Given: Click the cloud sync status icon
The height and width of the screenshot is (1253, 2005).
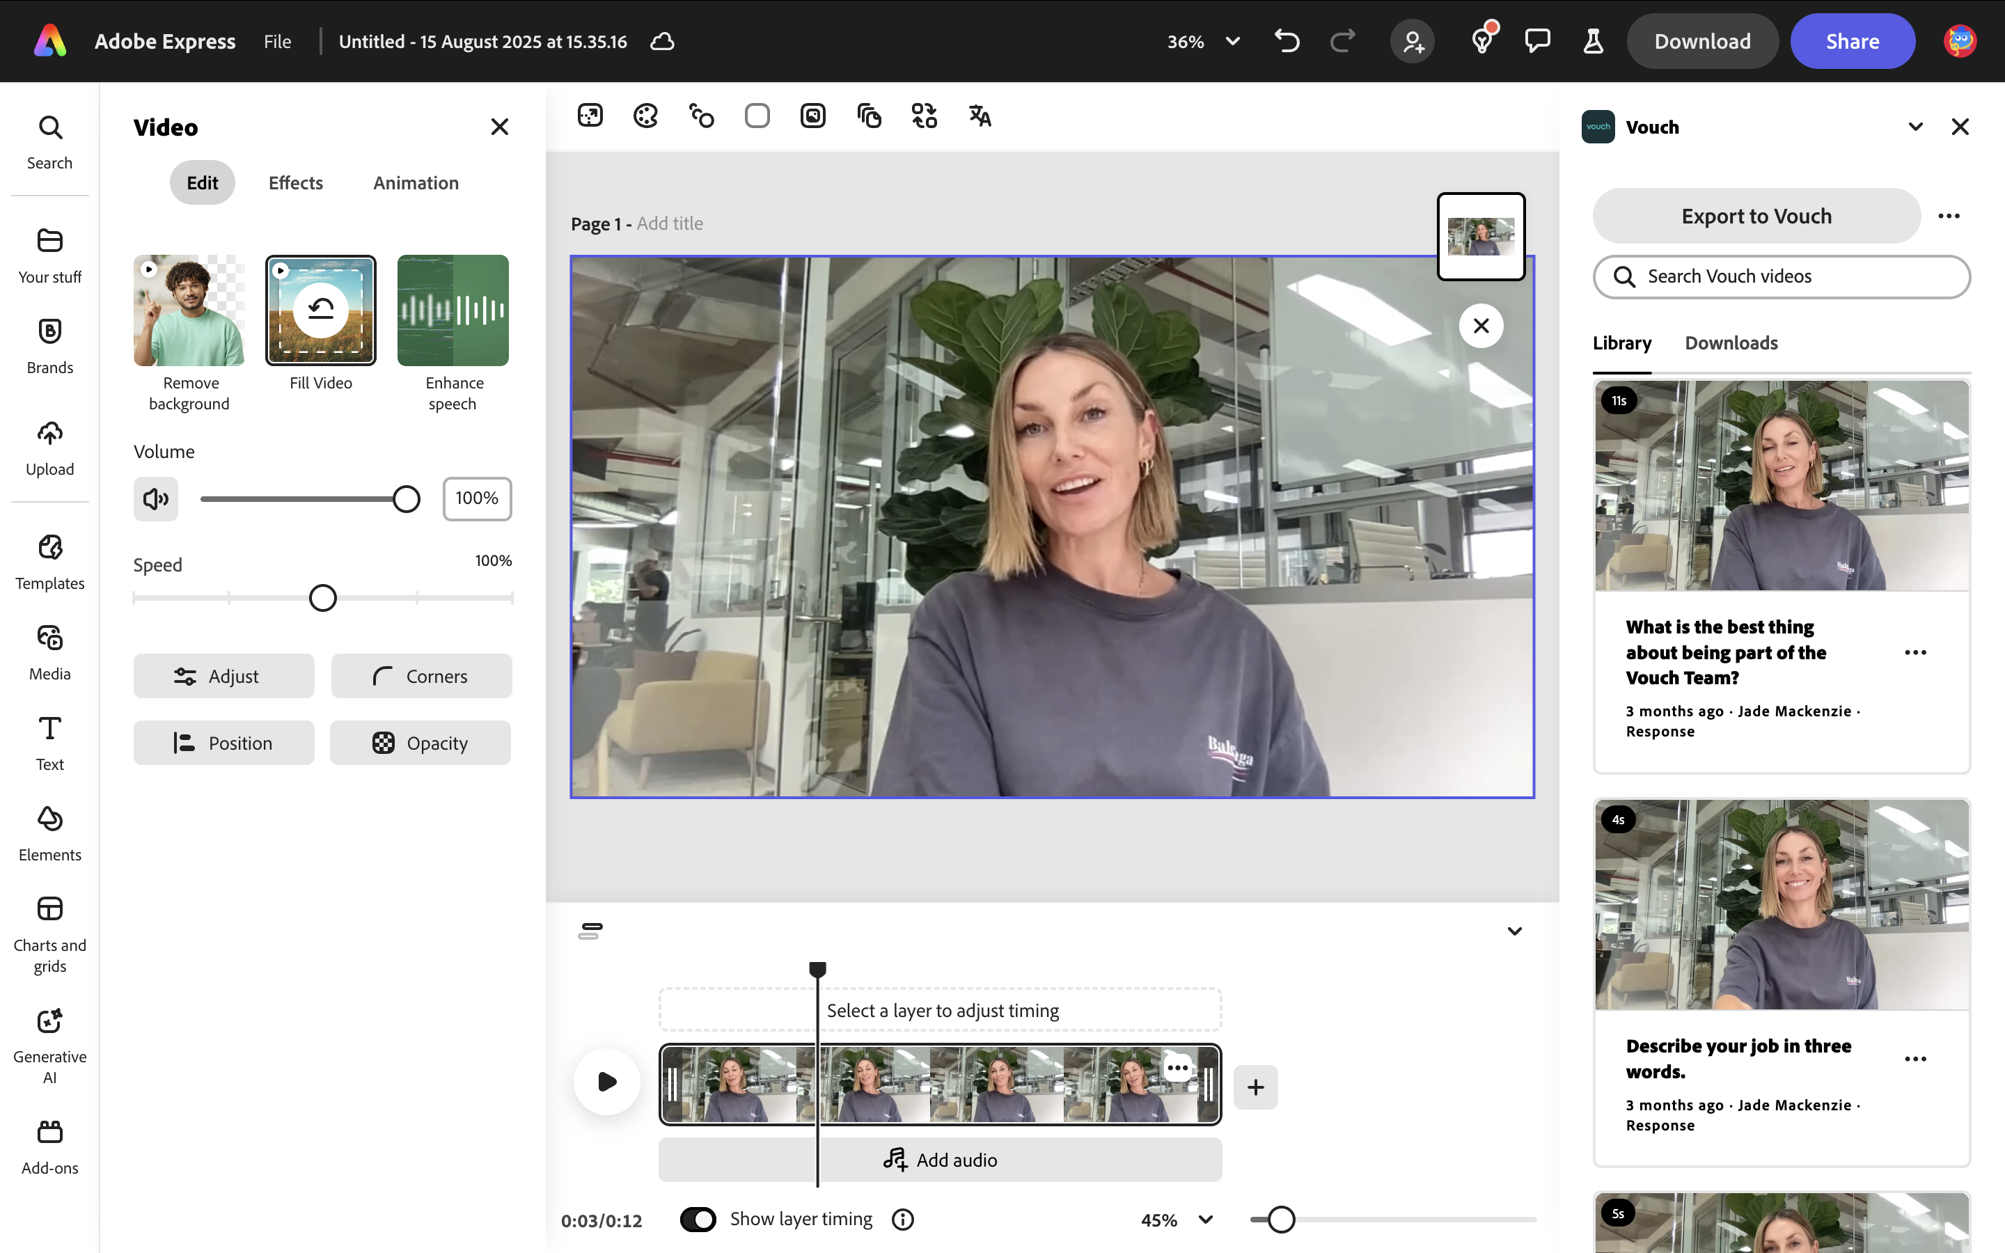Looking at the screenshot, I should click(662, 42).
